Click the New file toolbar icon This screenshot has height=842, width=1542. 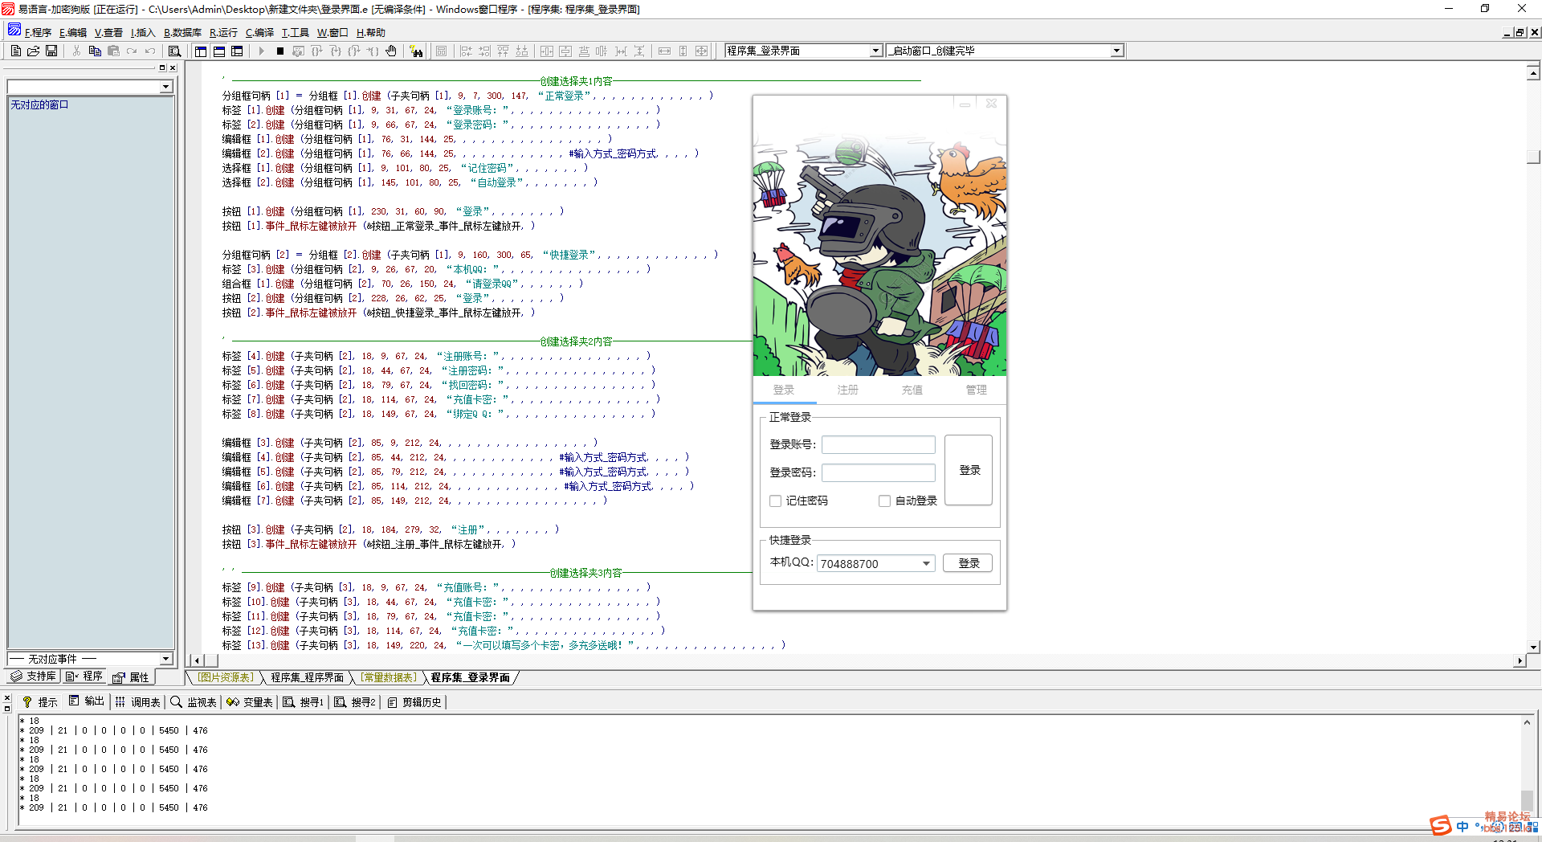[16, 51]
